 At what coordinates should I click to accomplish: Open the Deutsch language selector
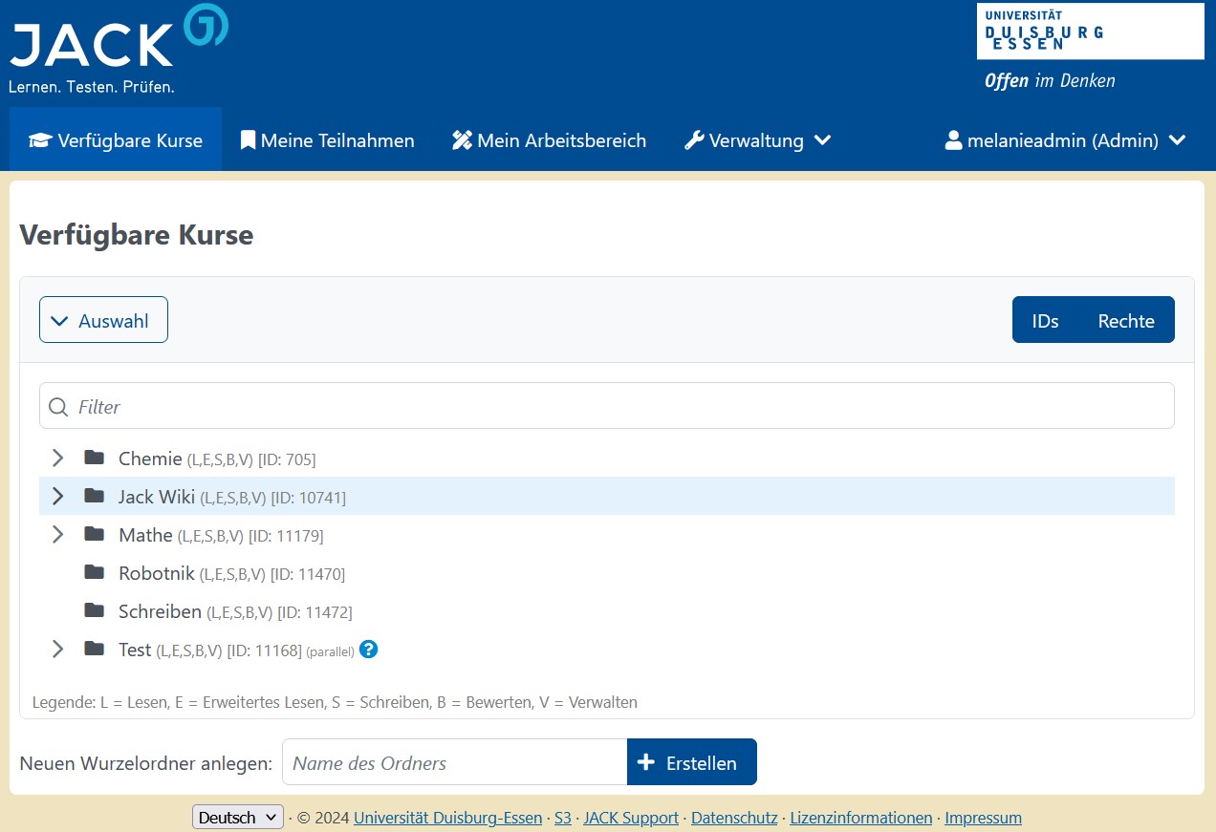pyautogui.click(x=238, y=818)
